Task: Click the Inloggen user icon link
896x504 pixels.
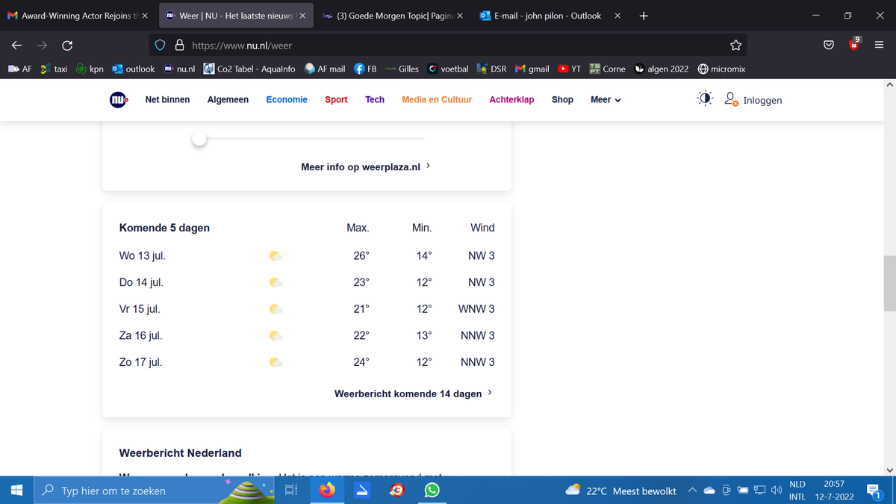Action: [x=753, y=100]
